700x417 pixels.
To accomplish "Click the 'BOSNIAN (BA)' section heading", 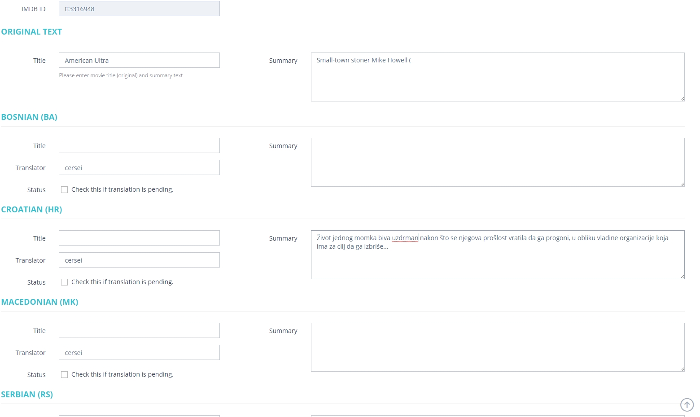I will tap(29, 117).
